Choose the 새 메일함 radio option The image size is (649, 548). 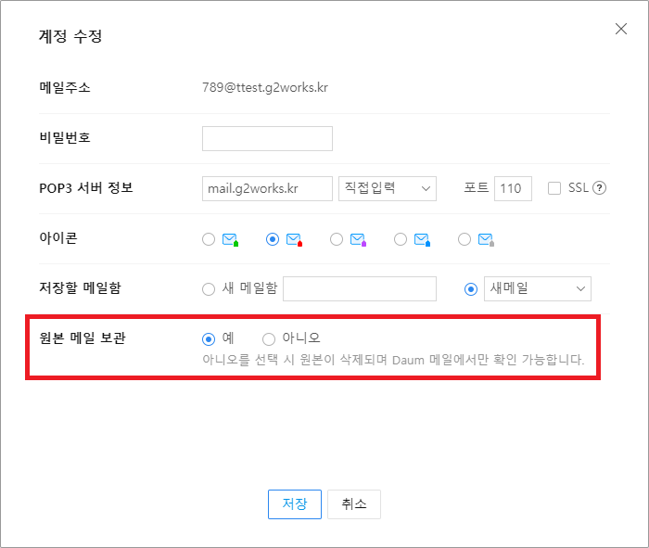[209, 289]
